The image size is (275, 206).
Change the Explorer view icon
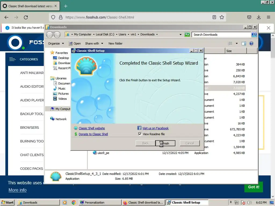[230, 43]
